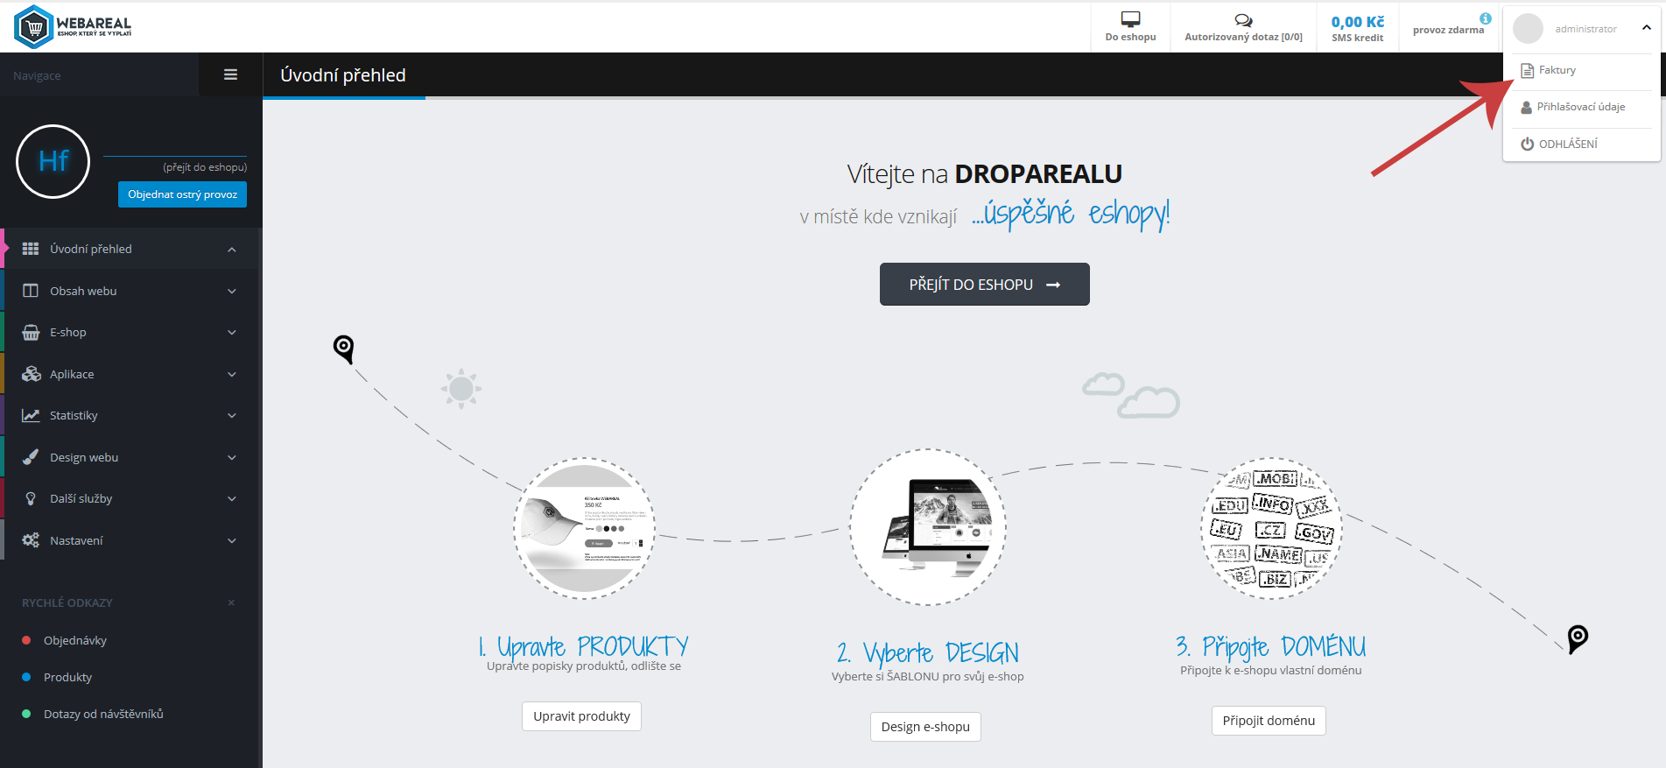1666x768 pixels.
Task: Click the Design e-shopu button
Action: click(x=925, y=727)
